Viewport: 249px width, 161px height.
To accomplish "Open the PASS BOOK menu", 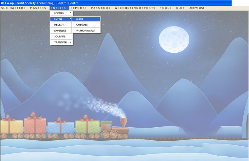I will click(101, 8).
